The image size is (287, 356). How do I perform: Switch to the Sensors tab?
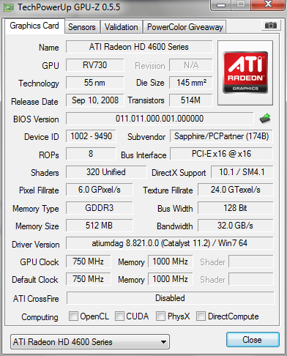pyautogui.click(x=82, y=27)
